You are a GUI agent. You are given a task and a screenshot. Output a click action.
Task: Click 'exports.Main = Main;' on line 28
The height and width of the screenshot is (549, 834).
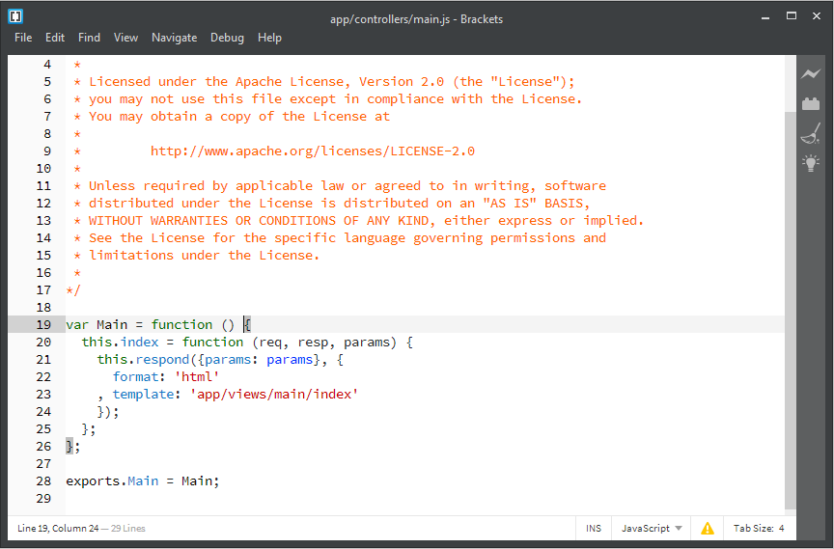point(143,480)
